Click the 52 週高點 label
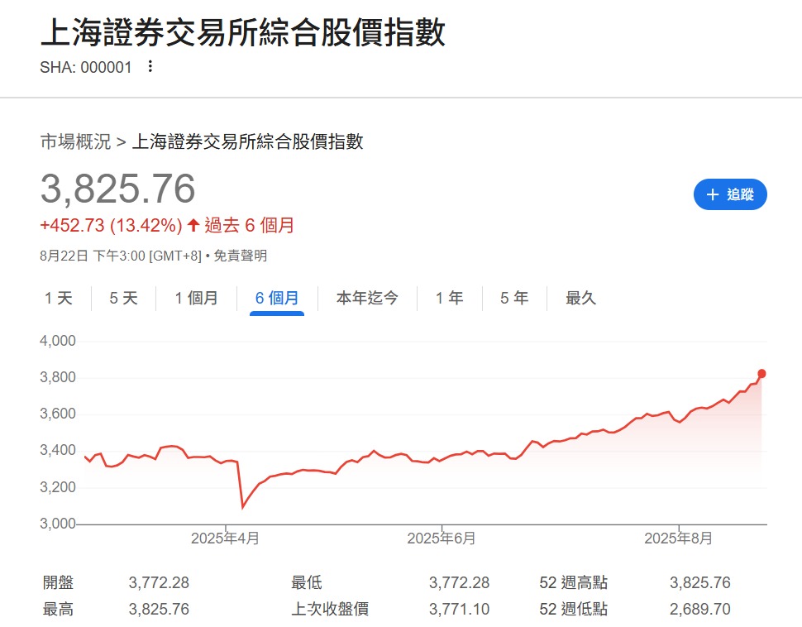 pos(573,582)
